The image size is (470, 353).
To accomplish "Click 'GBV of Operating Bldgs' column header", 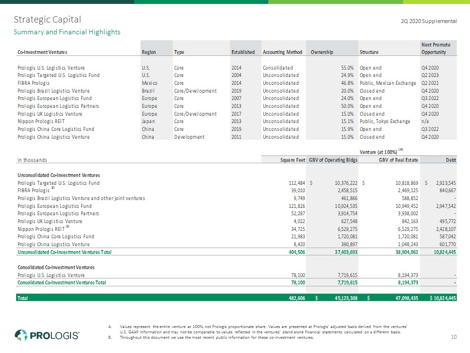I will click(x=333, y=160).
